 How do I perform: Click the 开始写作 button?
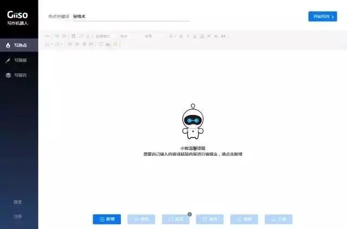(323, 16)
